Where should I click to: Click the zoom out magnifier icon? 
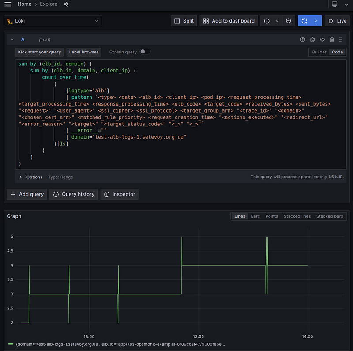[x=288, y=21]
